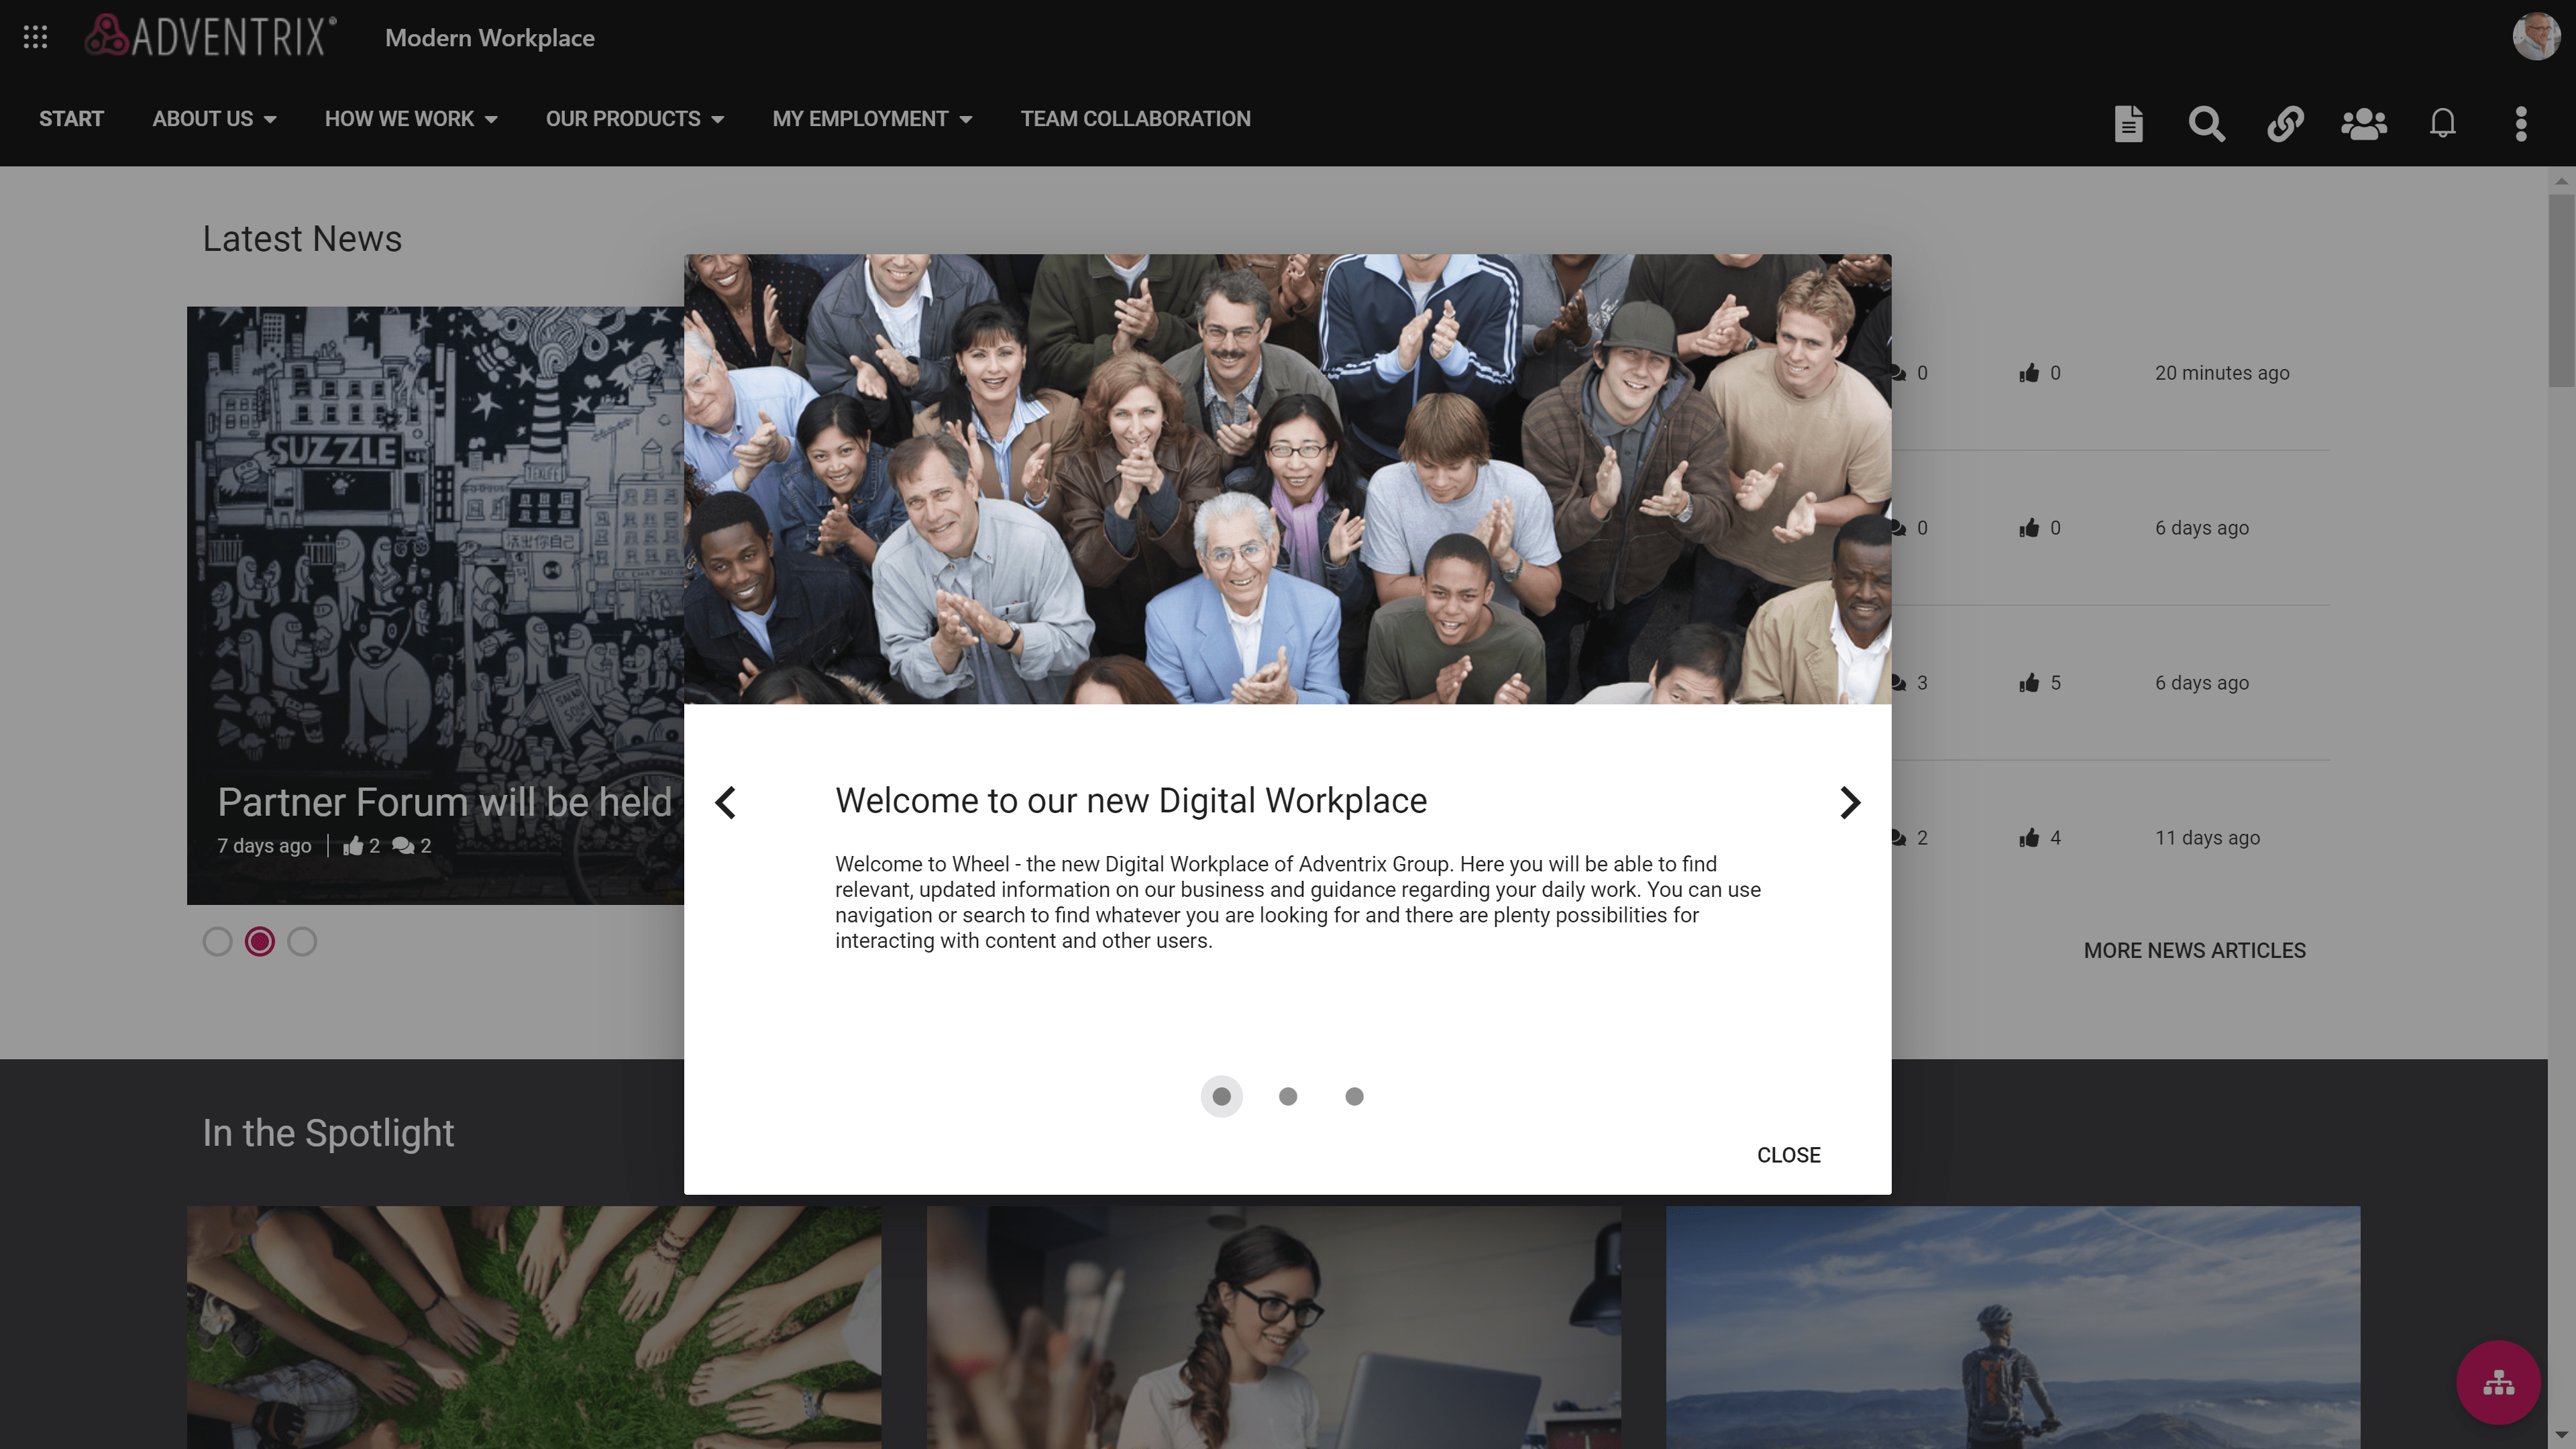Click the document/pages icon in toolbar

[x=2130, y=122]
